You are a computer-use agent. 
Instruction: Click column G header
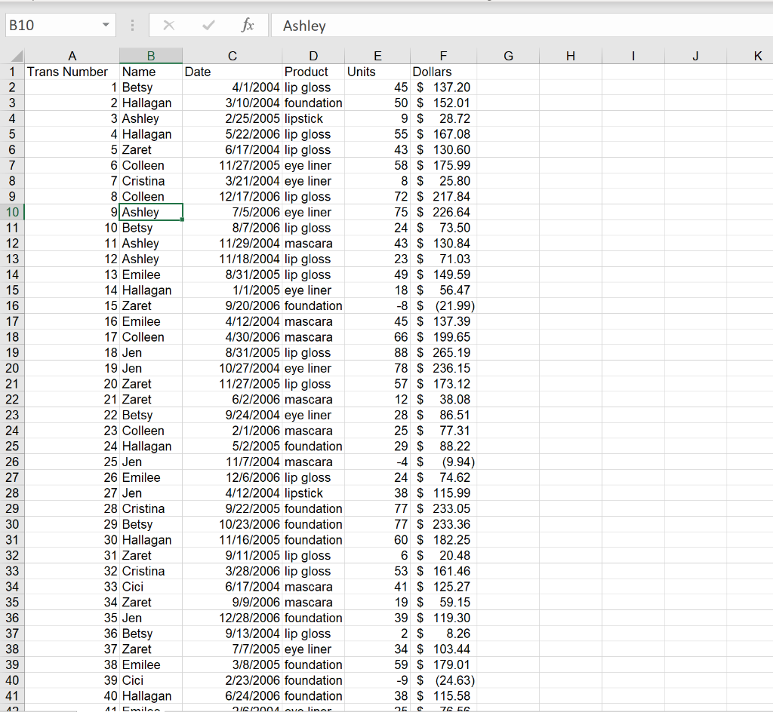coord(507,56)
